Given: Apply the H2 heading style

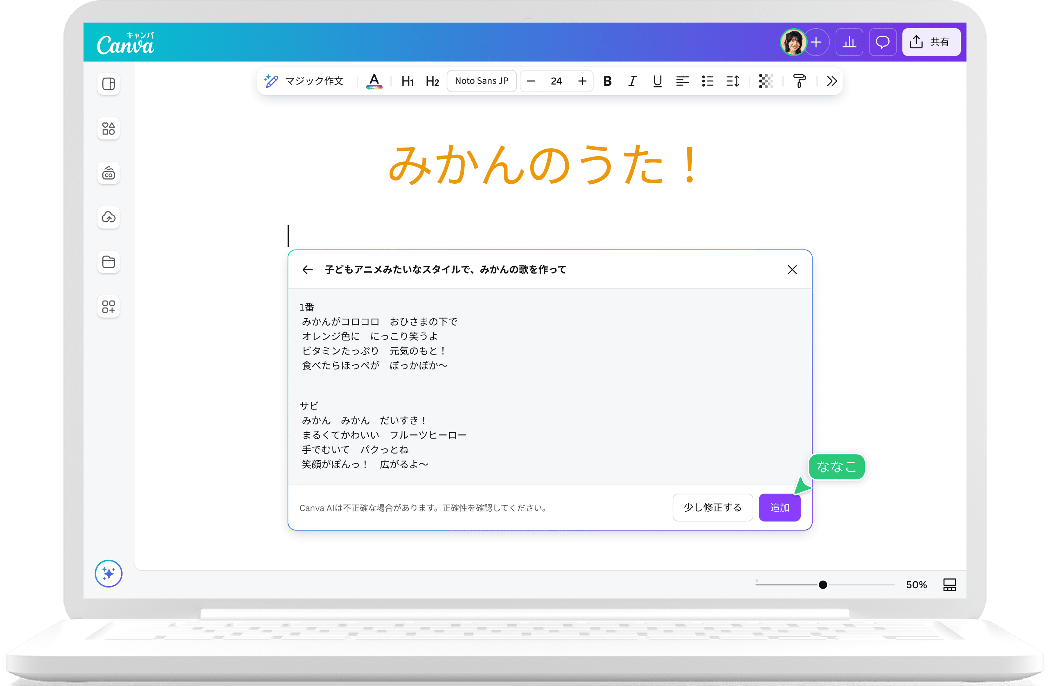Looking at the screenshot, I should [x=432, y=81].
